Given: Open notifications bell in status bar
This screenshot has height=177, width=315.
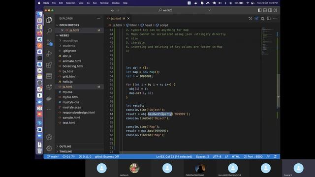Looking at the screenshot, I should [x=275, y=156].
